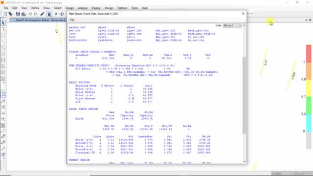Click the Print icon in the toolbar
Screen dimensions: 313x176
[23, 14]
